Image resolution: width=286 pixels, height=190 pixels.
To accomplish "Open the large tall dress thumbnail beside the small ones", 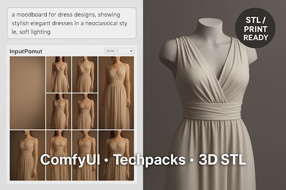I will pos(116,93).
